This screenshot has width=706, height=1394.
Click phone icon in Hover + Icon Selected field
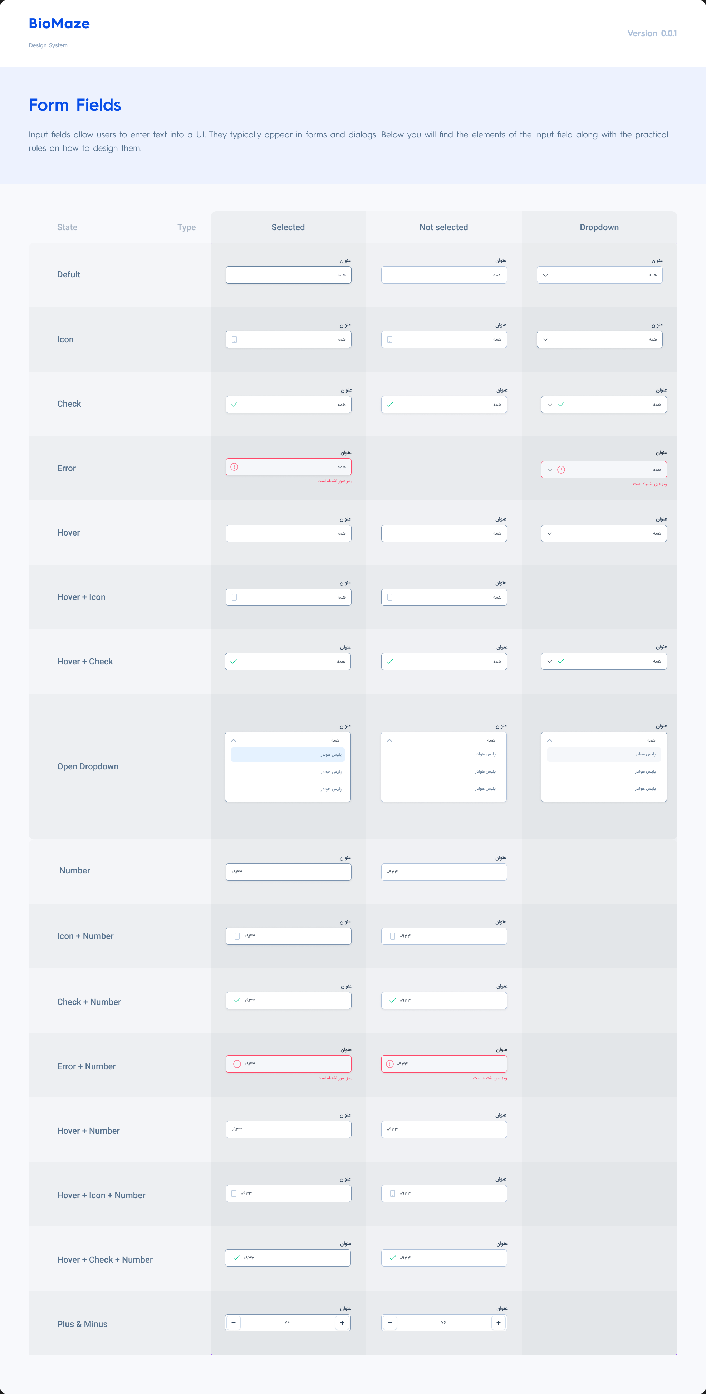pos(234,597)
